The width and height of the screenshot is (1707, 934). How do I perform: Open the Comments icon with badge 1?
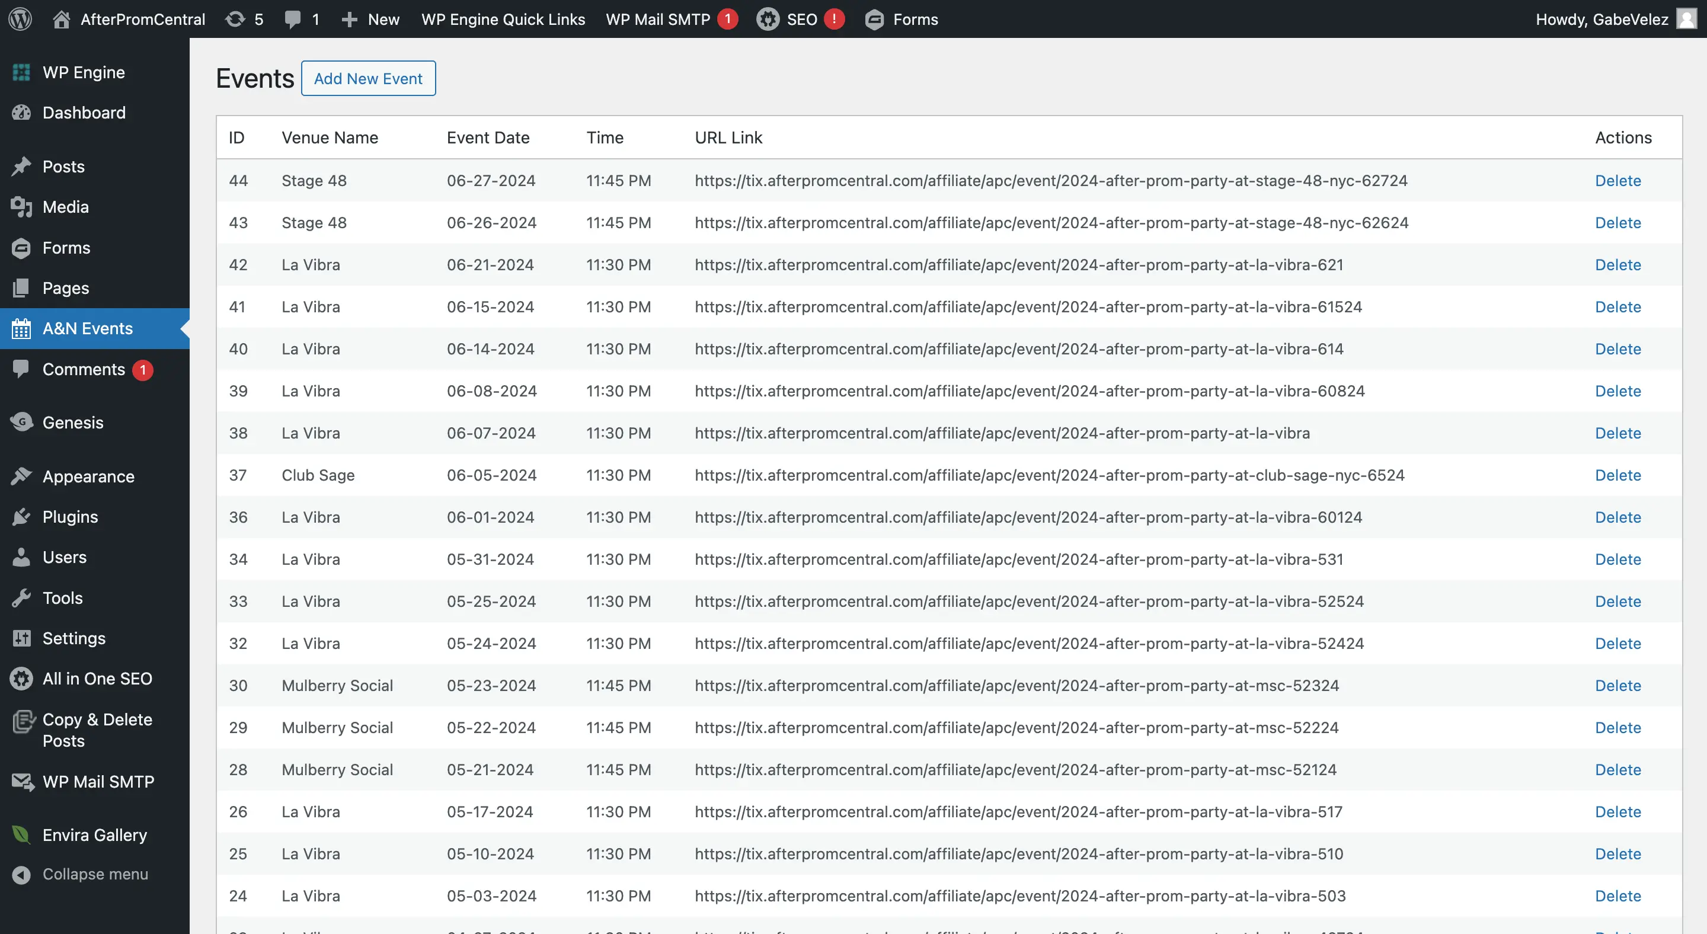click(83, 368)
